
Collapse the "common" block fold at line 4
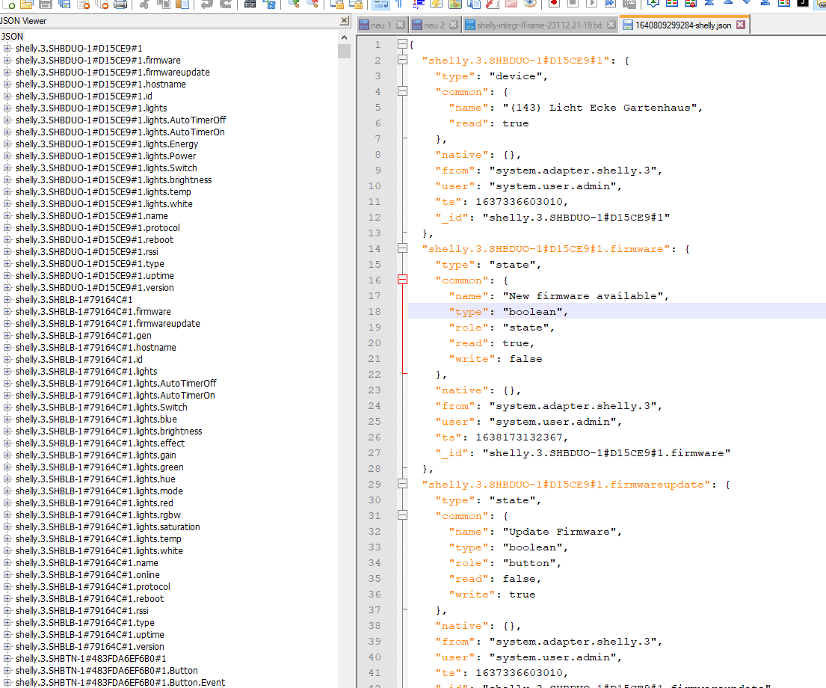pos(403,91)
